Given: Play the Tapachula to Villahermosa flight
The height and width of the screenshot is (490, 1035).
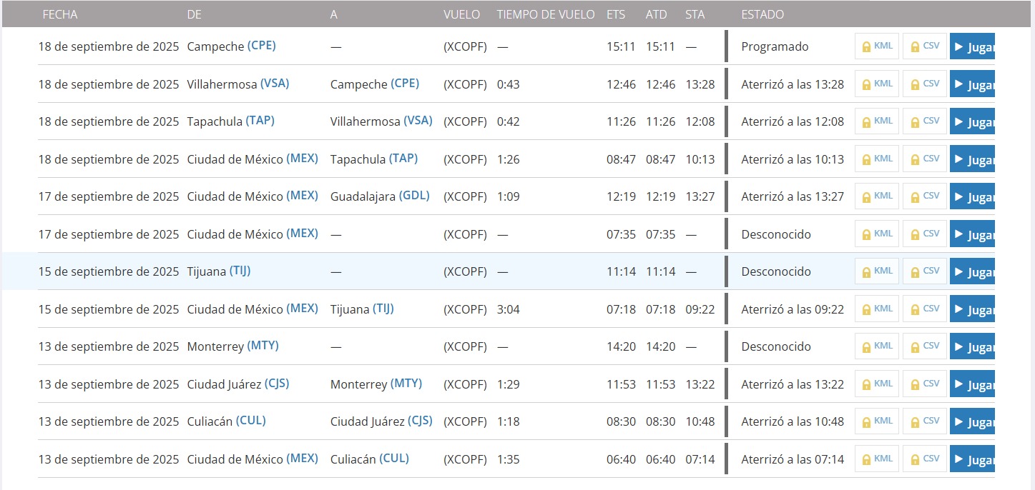Looking at the screenshot, I should 972,121.
